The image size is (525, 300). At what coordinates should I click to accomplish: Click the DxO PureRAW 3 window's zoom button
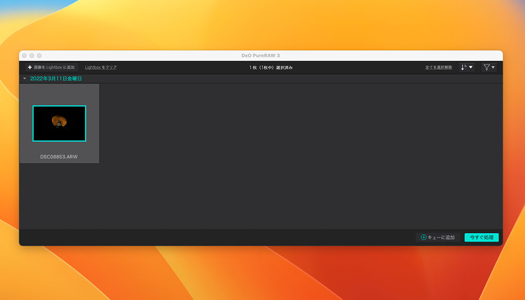pyautogui.click(x=39, y=55)
